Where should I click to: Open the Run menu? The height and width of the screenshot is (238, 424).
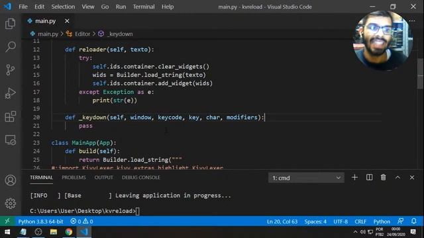point(121,7)
